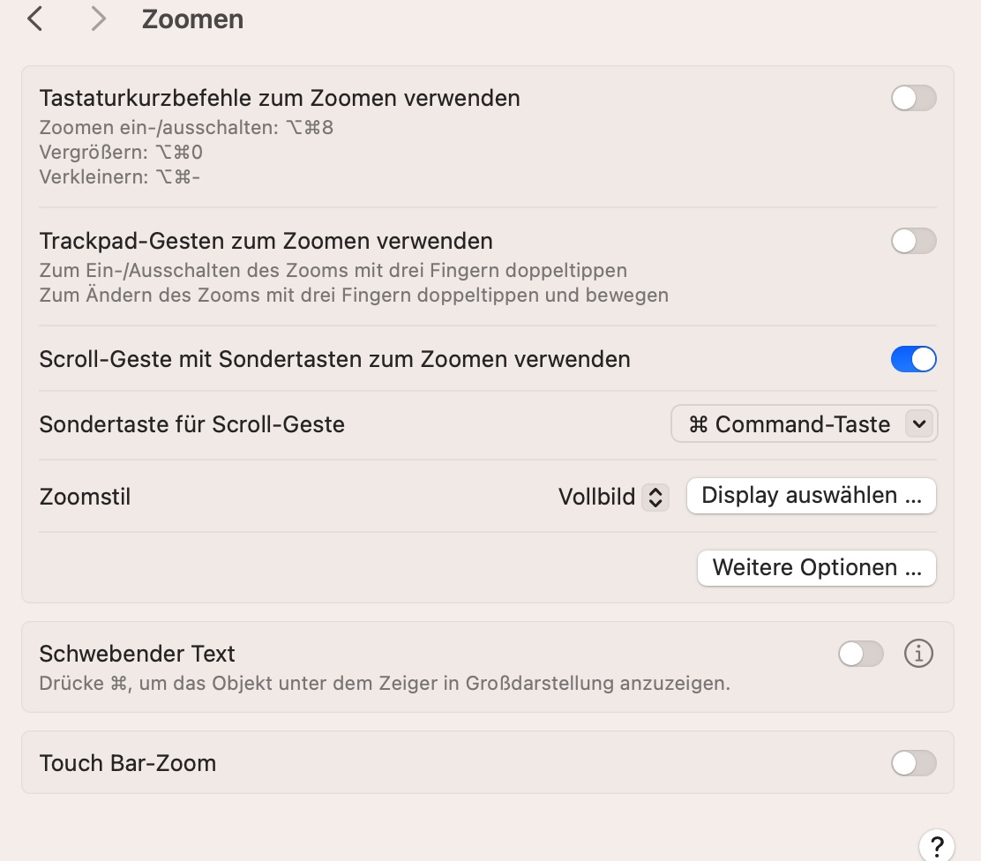
Task: Enable the Schwebender Text switch
Action: [860, 654]
